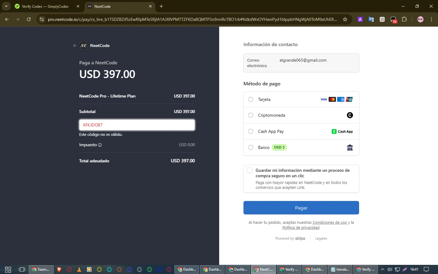Open the Condiciones de uso link
438x274 pixels.
tap(330, 223)
